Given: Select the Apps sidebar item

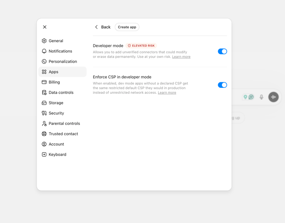Looking at the screenshot, I should click(63, 72).
